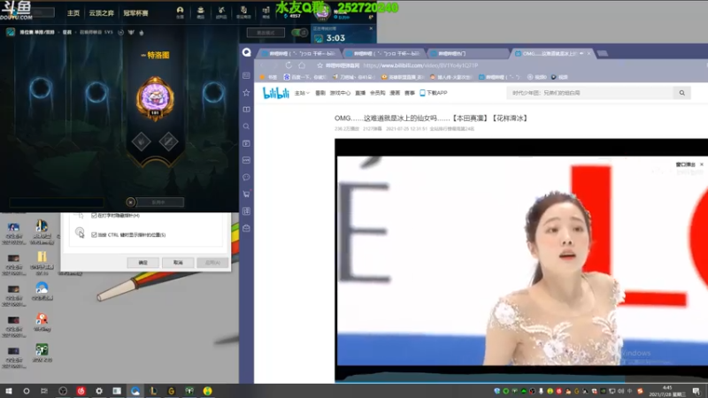Open the League client profile icon
The width and height of the screenshot is (708, 398).
(180, 12)
